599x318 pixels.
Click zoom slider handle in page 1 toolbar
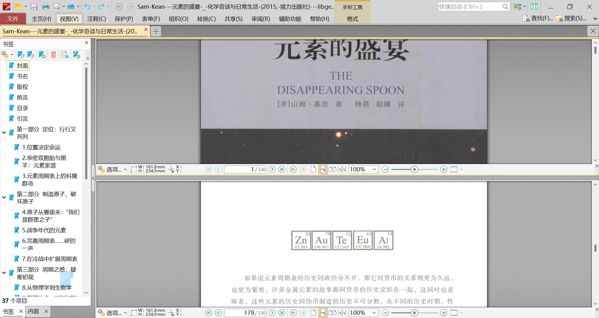click(x=414, y=169)
